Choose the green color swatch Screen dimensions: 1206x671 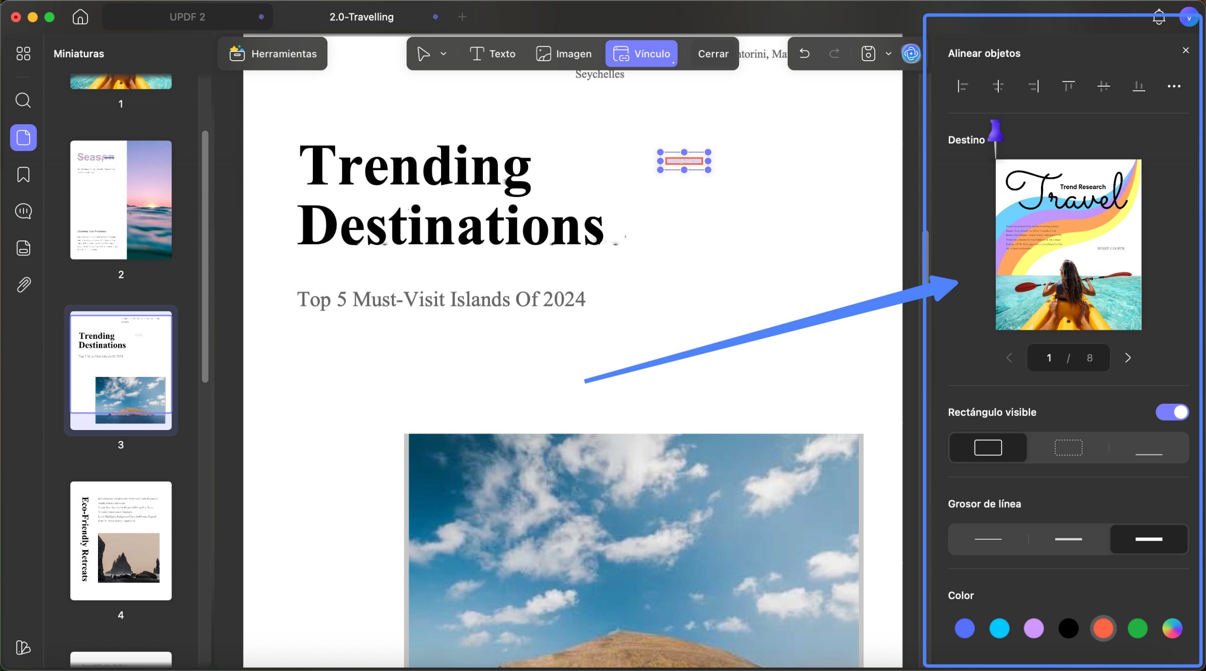click(x=1138, y=629)
